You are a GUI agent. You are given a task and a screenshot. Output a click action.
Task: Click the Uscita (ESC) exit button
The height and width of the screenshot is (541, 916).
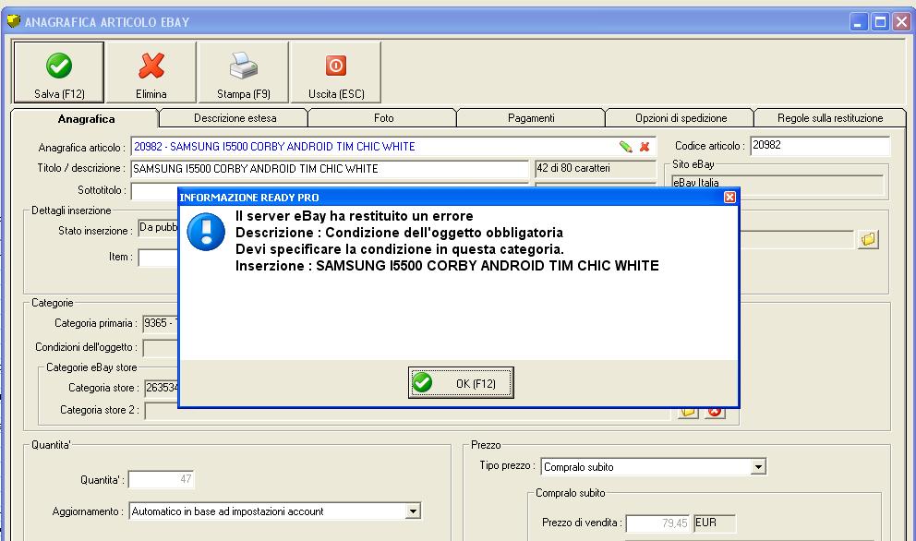(336, 72)
